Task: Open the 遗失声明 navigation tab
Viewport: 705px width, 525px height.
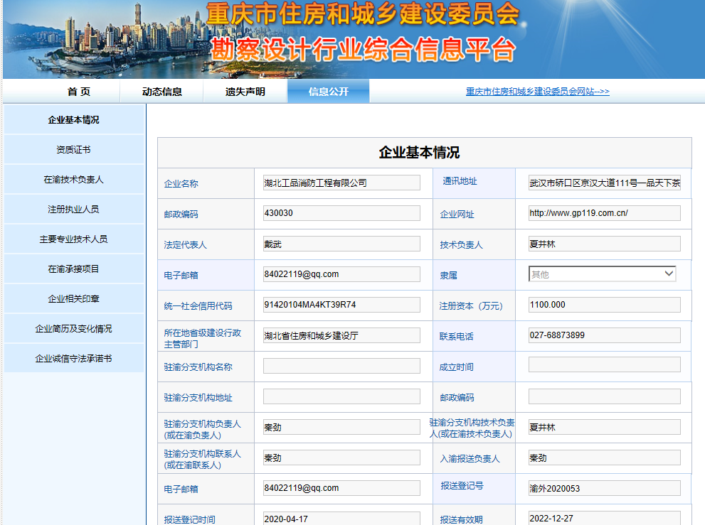Action: click(245, 92)
